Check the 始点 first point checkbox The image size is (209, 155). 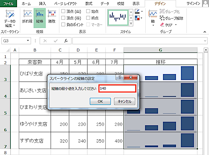89,11
